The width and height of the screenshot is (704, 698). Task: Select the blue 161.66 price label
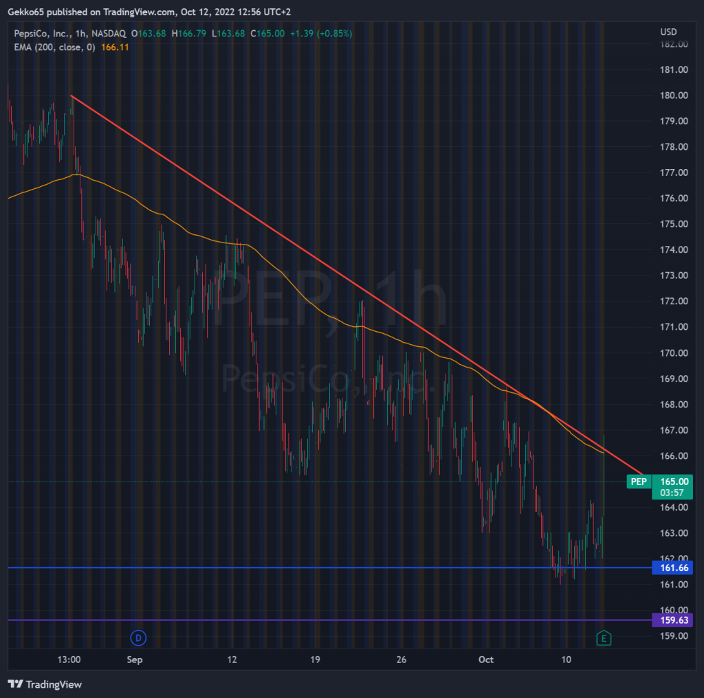click(x=672, y=568)
